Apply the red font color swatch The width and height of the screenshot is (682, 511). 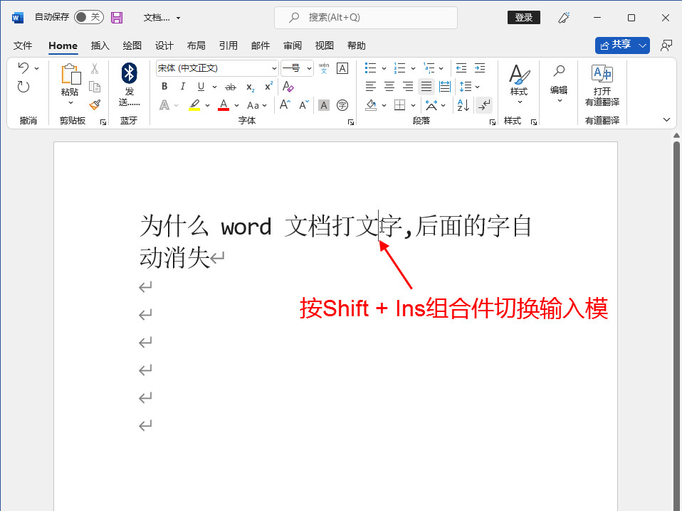tap(224, 105)
